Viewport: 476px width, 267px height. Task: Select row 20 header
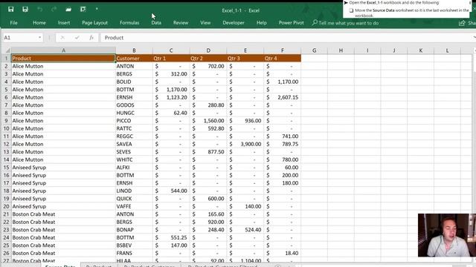[x=6, y=206]
